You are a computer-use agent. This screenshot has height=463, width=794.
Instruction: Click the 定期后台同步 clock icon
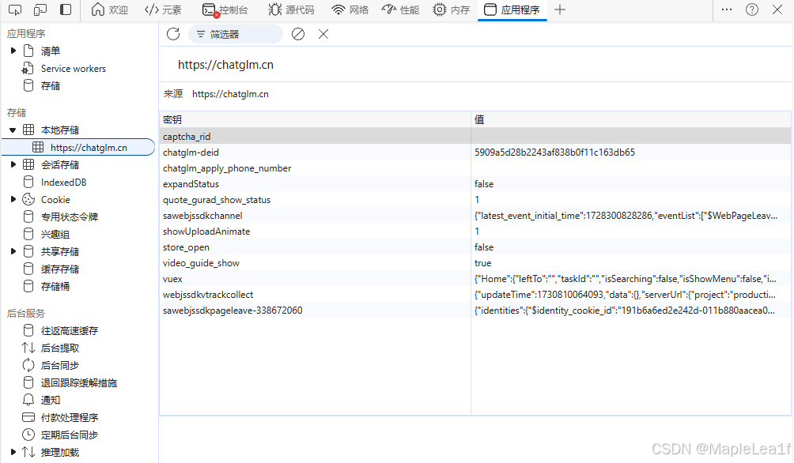tap(28, 435)
